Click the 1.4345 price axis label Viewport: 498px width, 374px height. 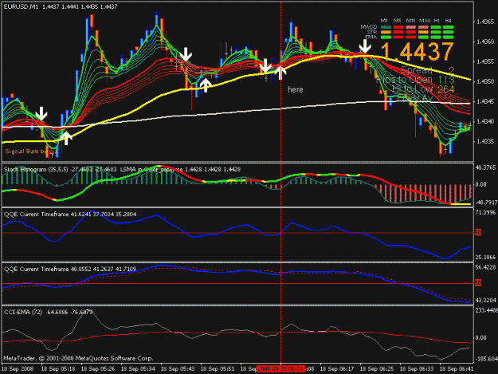pos(485,102)
